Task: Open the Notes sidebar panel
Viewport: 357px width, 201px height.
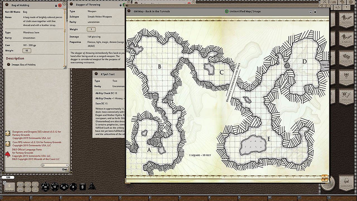Action: point(346,20)
